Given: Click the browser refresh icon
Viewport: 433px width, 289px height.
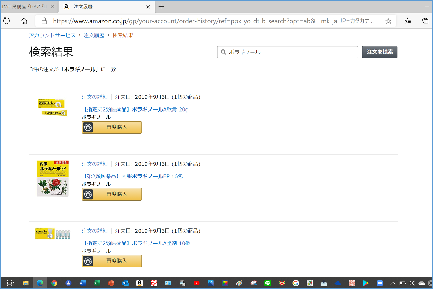Looking at the screenshot, I should (x=7, y=21).
